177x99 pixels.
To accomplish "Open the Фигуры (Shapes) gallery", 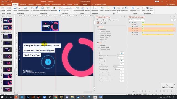I will 33,9.
